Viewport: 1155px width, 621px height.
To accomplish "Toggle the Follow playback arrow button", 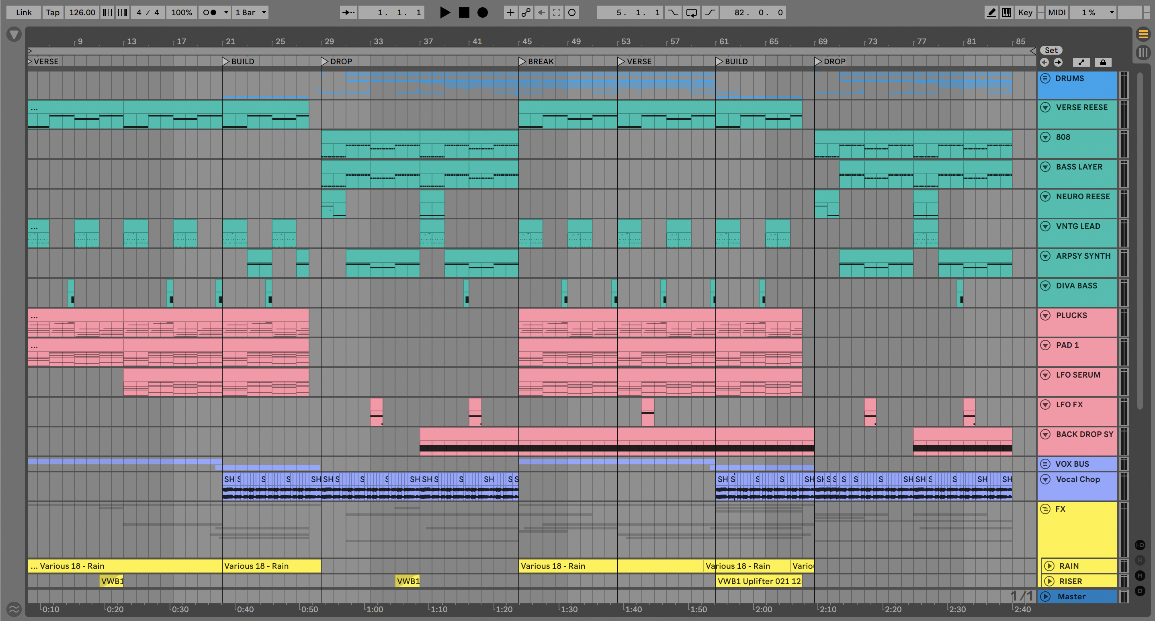I will point(348,12).
